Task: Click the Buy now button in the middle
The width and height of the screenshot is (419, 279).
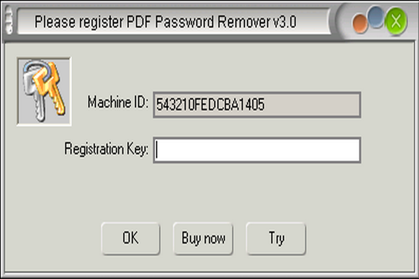Action: pyautogui.click(x=203, y=239)
